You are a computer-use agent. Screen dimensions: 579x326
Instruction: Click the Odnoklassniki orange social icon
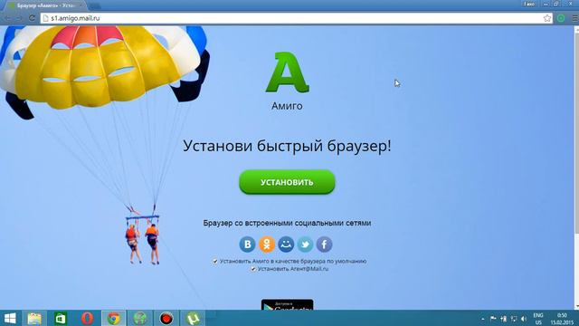[x=267, y=244]
